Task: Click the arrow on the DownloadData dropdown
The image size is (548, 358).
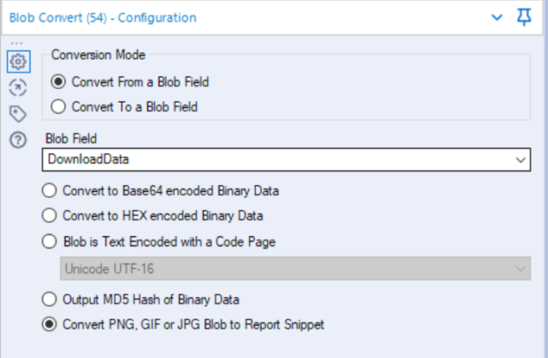Action: 521,160
